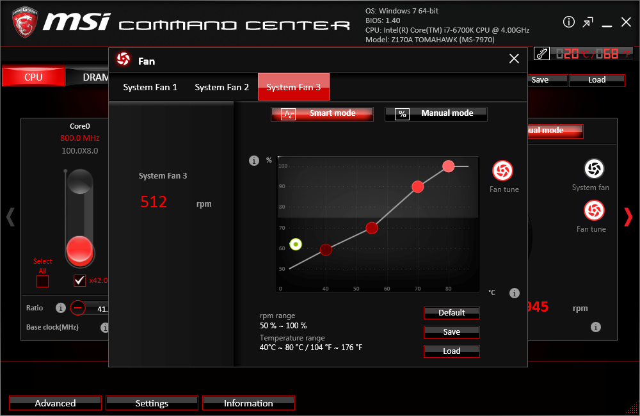Screen dimensions: 640x416
Task: Switch to Manual mode
Action: pyautogui.click(x=436, y=114)
